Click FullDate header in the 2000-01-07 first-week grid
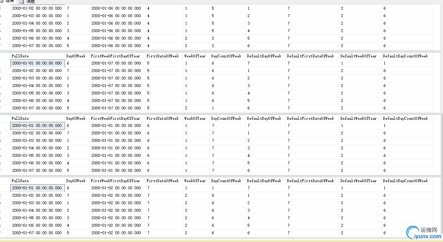Viewport: 443px width, 242px height. click(x=37, y=56)
